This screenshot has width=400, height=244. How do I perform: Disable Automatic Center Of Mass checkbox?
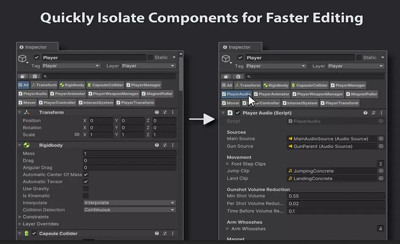tap(86, 175)
